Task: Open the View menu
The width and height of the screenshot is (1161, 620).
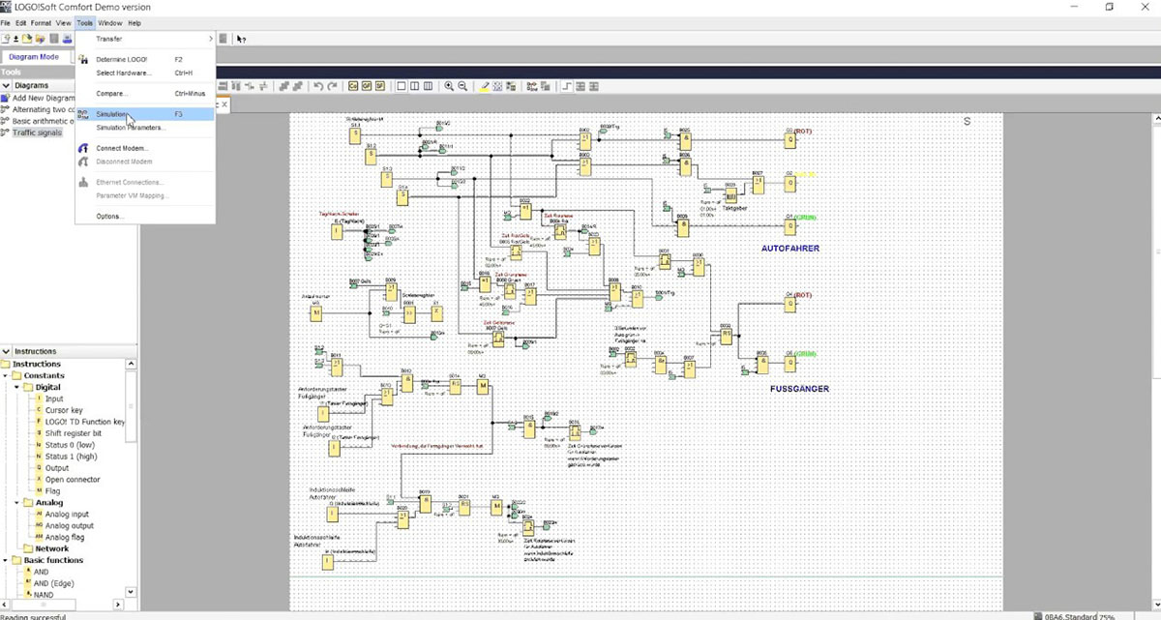Action: point(63,22)
